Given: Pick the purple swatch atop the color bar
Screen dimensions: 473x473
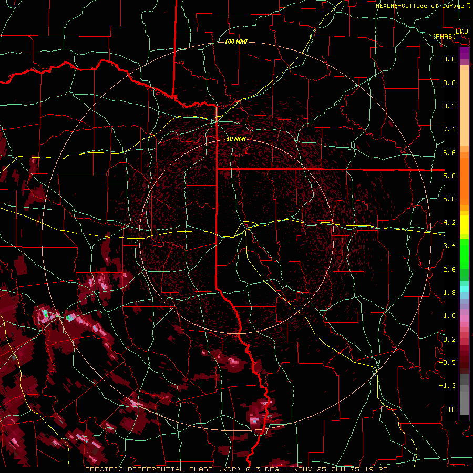Looking at the screenshot, I should (464, 53).
